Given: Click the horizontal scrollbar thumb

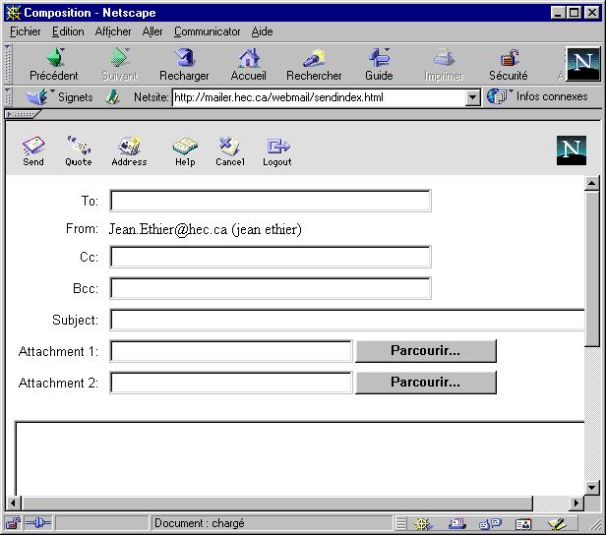Looking at the screenshot, I should coord(276,503).
